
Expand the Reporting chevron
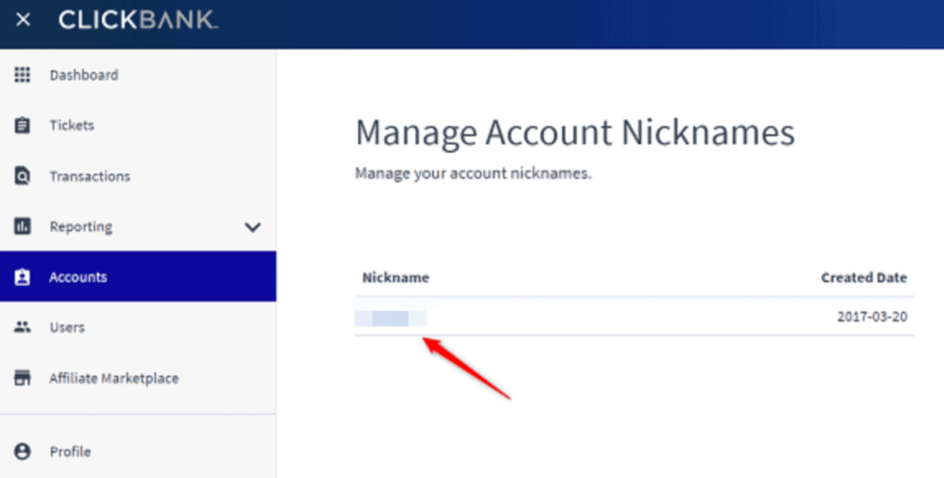tap(253, 227)
